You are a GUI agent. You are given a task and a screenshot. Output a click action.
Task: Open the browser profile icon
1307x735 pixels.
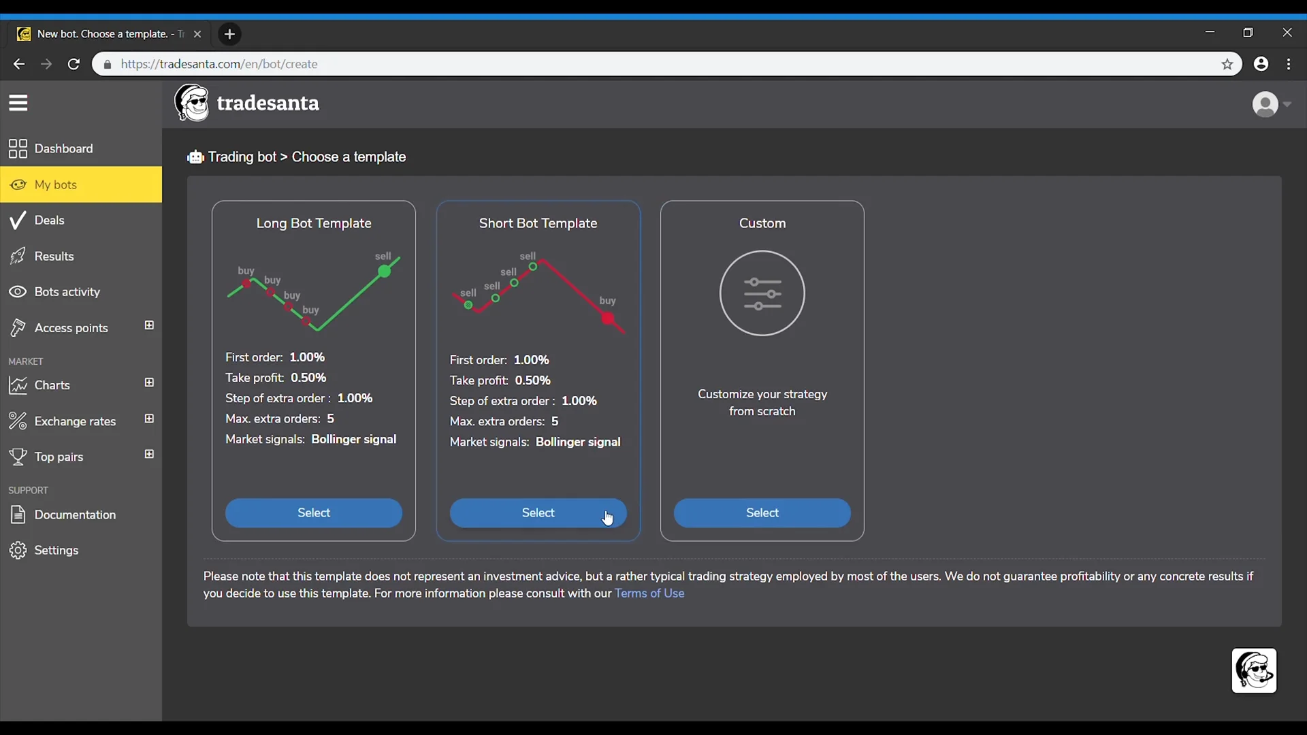[x=1261, y=64]
